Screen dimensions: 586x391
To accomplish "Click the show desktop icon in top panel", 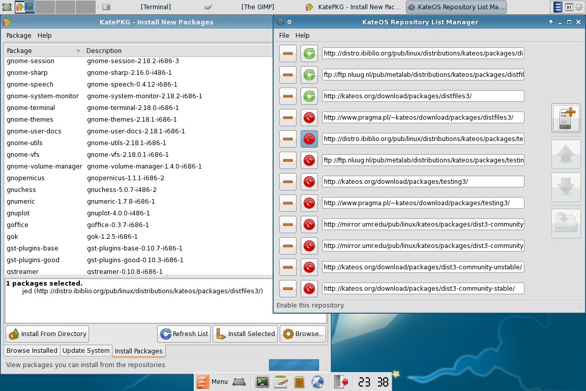I will (7, 7).
